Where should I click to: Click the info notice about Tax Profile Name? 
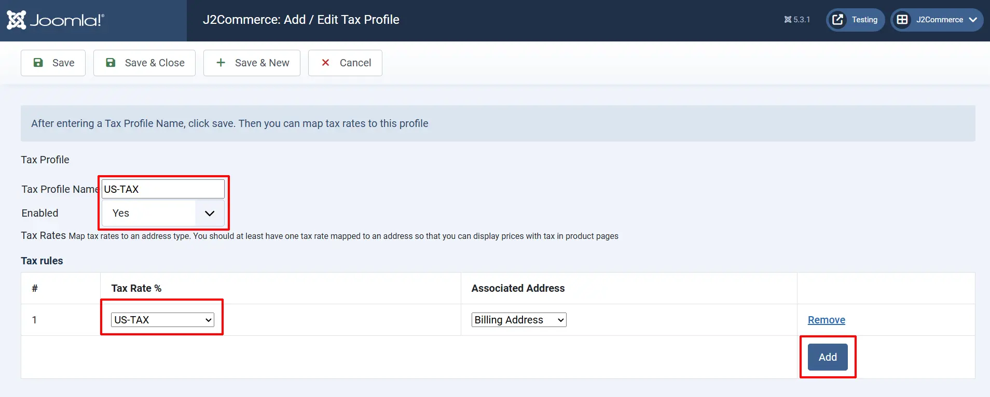[498, 123]
